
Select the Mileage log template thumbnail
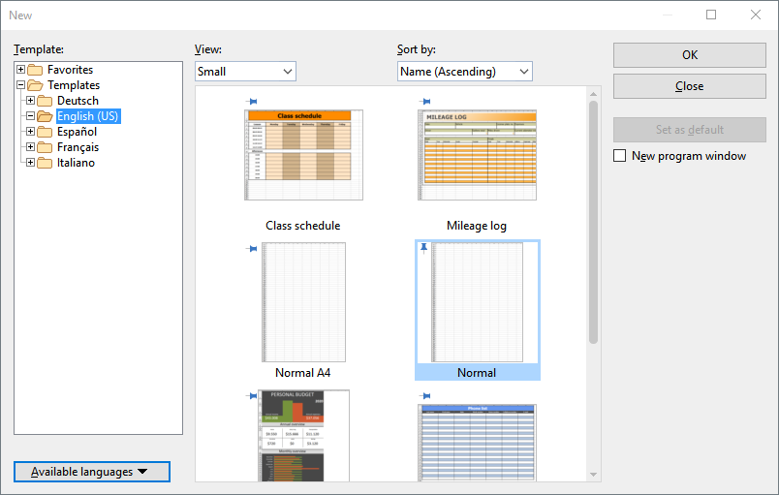point(477,155)
